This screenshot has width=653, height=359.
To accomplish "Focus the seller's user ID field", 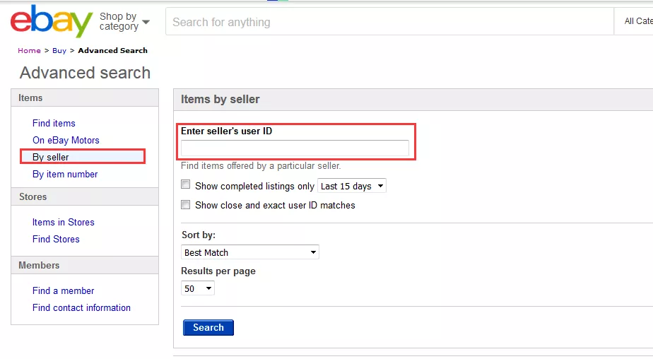I will coord(295,148).
